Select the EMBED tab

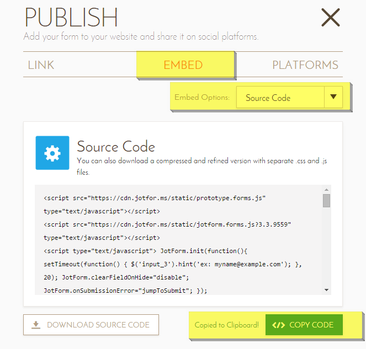click(x=183, y=65)
